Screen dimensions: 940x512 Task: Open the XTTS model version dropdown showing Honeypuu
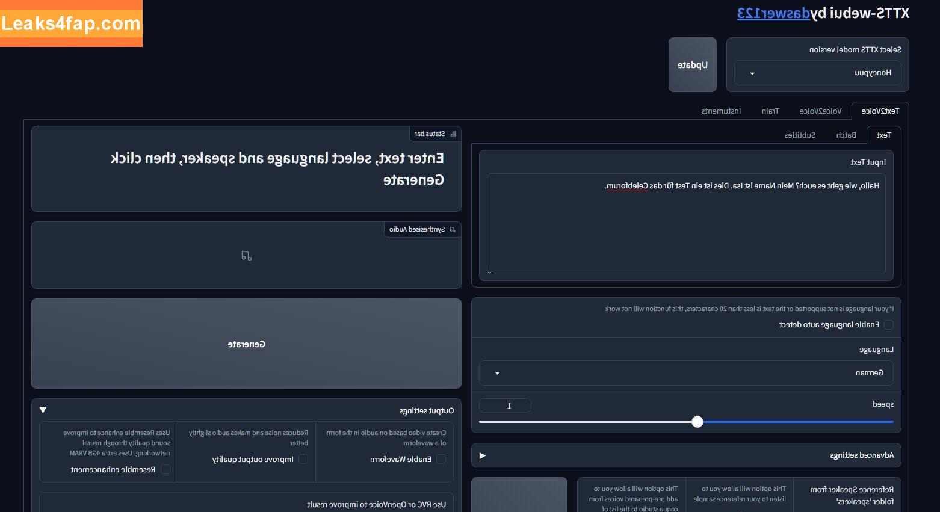(x=818, y=73)
